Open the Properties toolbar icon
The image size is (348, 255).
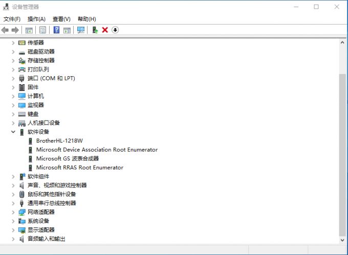click(x=42, y=30)
